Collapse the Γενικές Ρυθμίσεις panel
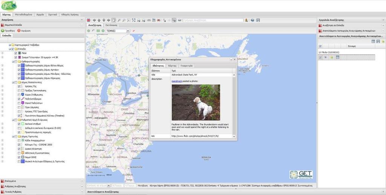This screenshot has height=195, width=386. coord(82,192)
